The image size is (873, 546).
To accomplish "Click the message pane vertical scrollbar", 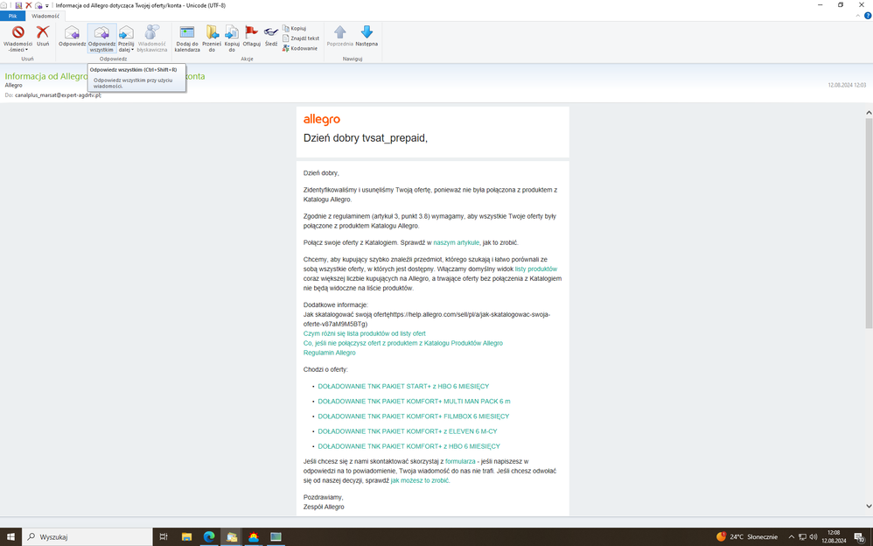I will (x=868, y=219).
